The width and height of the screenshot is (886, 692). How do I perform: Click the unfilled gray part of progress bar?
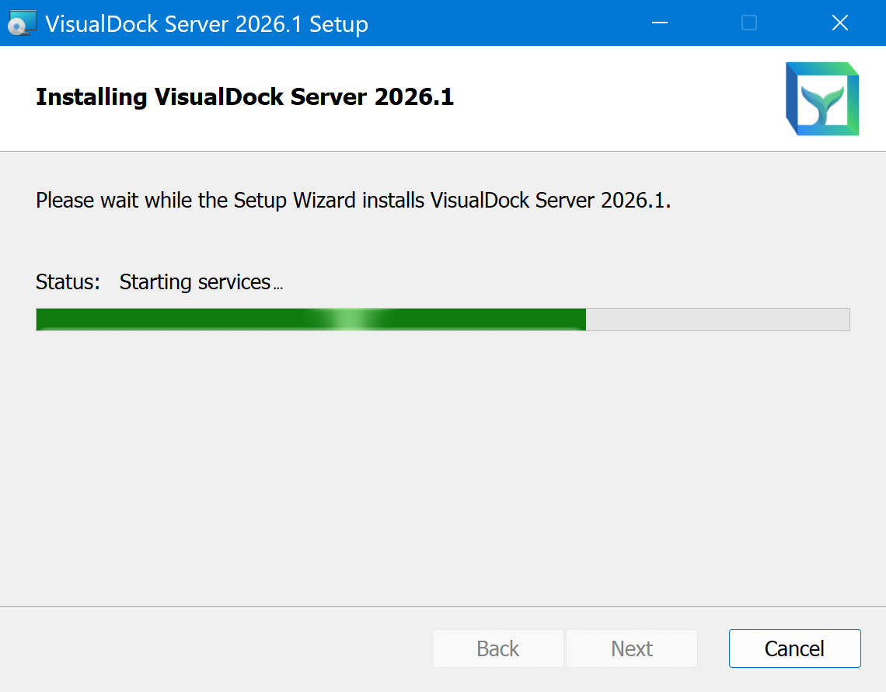[717, 320]
